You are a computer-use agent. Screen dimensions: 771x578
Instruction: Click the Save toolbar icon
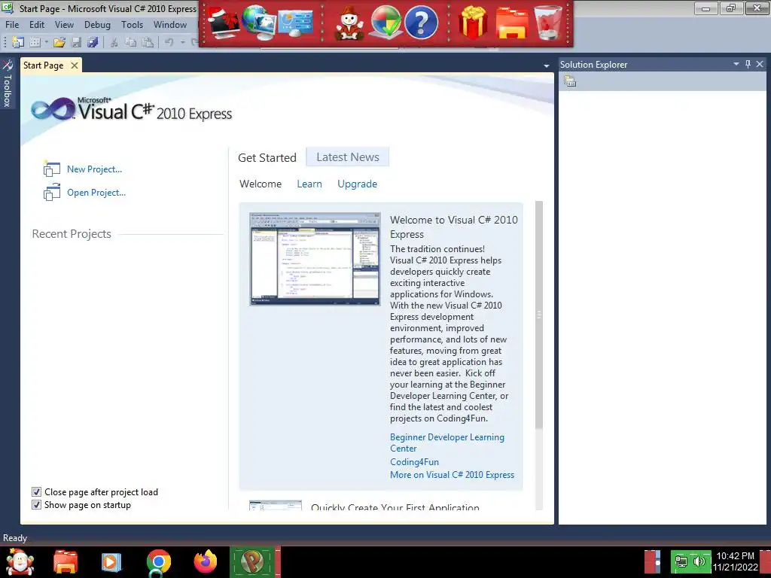point(76,42)
